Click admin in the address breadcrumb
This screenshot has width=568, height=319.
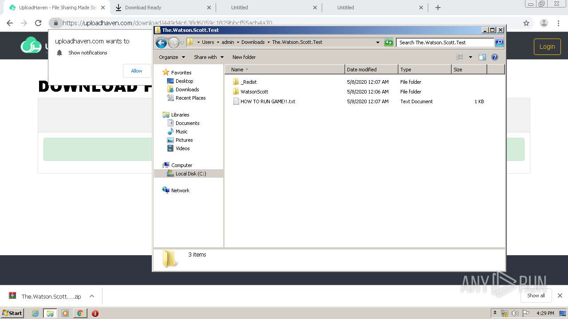pyautogui.click(x=228, y=43)
